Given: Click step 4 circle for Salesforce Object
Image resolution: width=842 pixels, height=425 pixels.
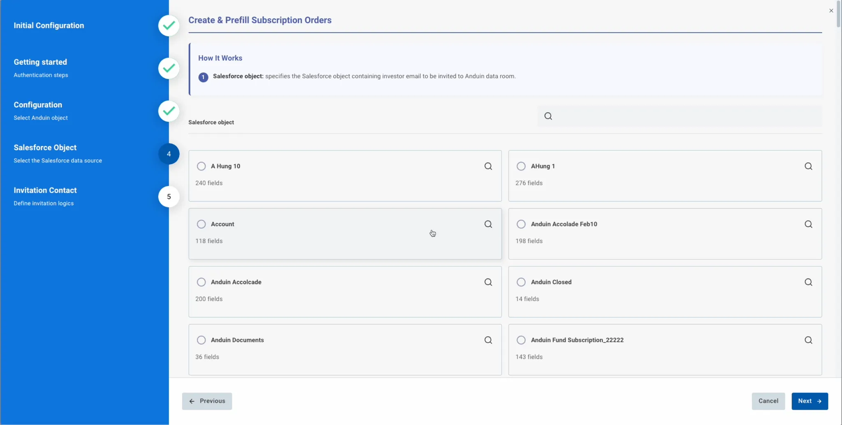Looking at the screenshot, I should coord(169,154).
